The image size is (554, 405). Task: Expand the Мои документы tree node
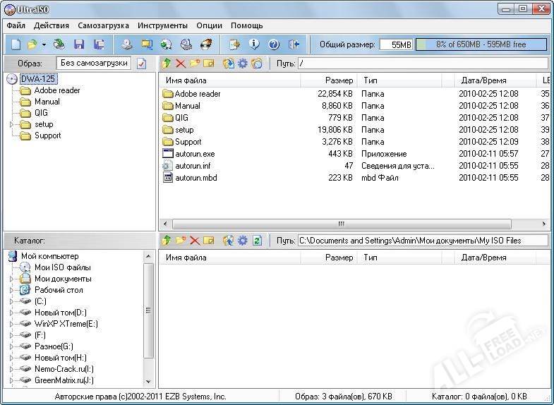click(11, 279)
